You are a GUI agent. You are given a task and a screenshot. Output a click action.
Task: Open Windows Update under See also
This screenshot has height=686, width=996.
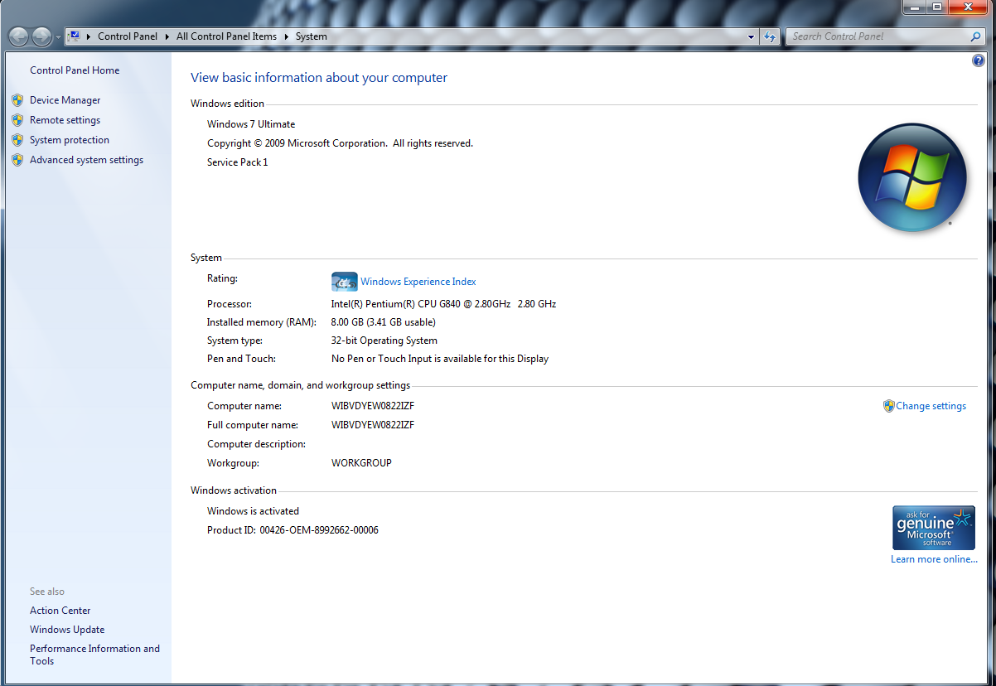click(x=67, y=630)
